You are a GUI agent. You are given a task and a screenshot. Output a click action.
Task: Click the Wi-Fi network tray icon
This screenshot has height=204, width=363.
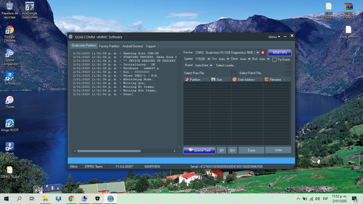311,199
